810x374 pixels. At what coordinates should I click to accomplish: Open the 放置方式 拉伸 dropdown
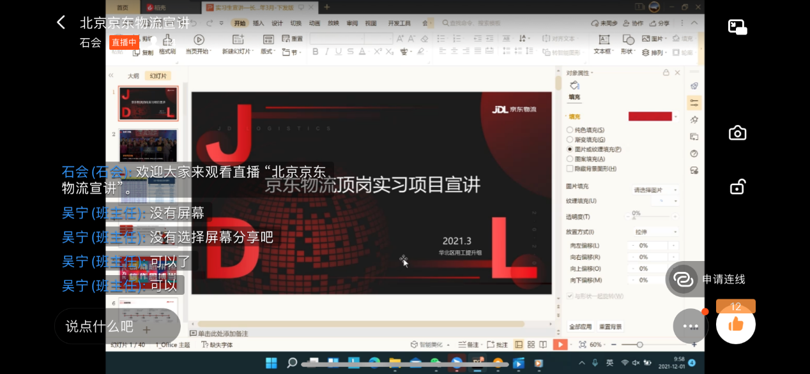(655, 232)
